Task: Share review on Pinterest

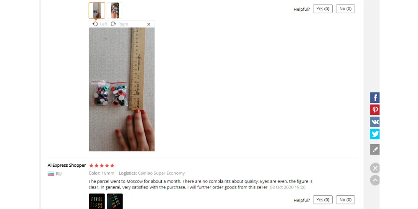Action: 375,110
